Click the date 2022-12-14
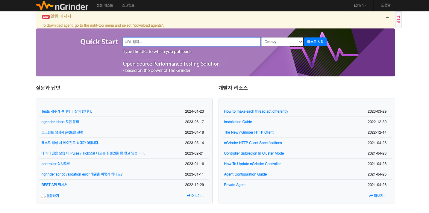429x213 pixels. 377,132
